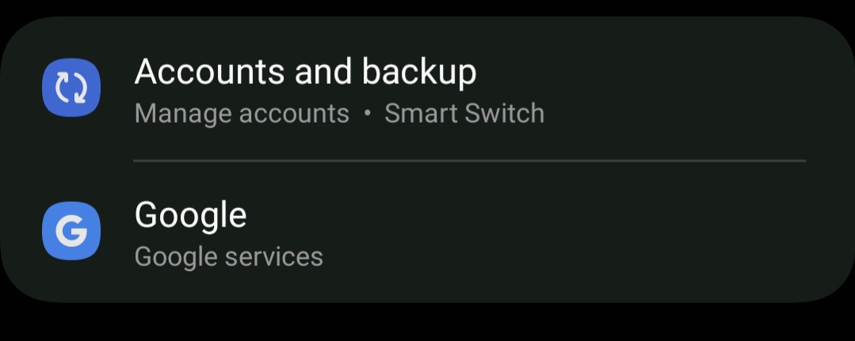Screen dimensions: 855x341
Task: Tap the word backup in the first heading
Action: coord(418,72)
